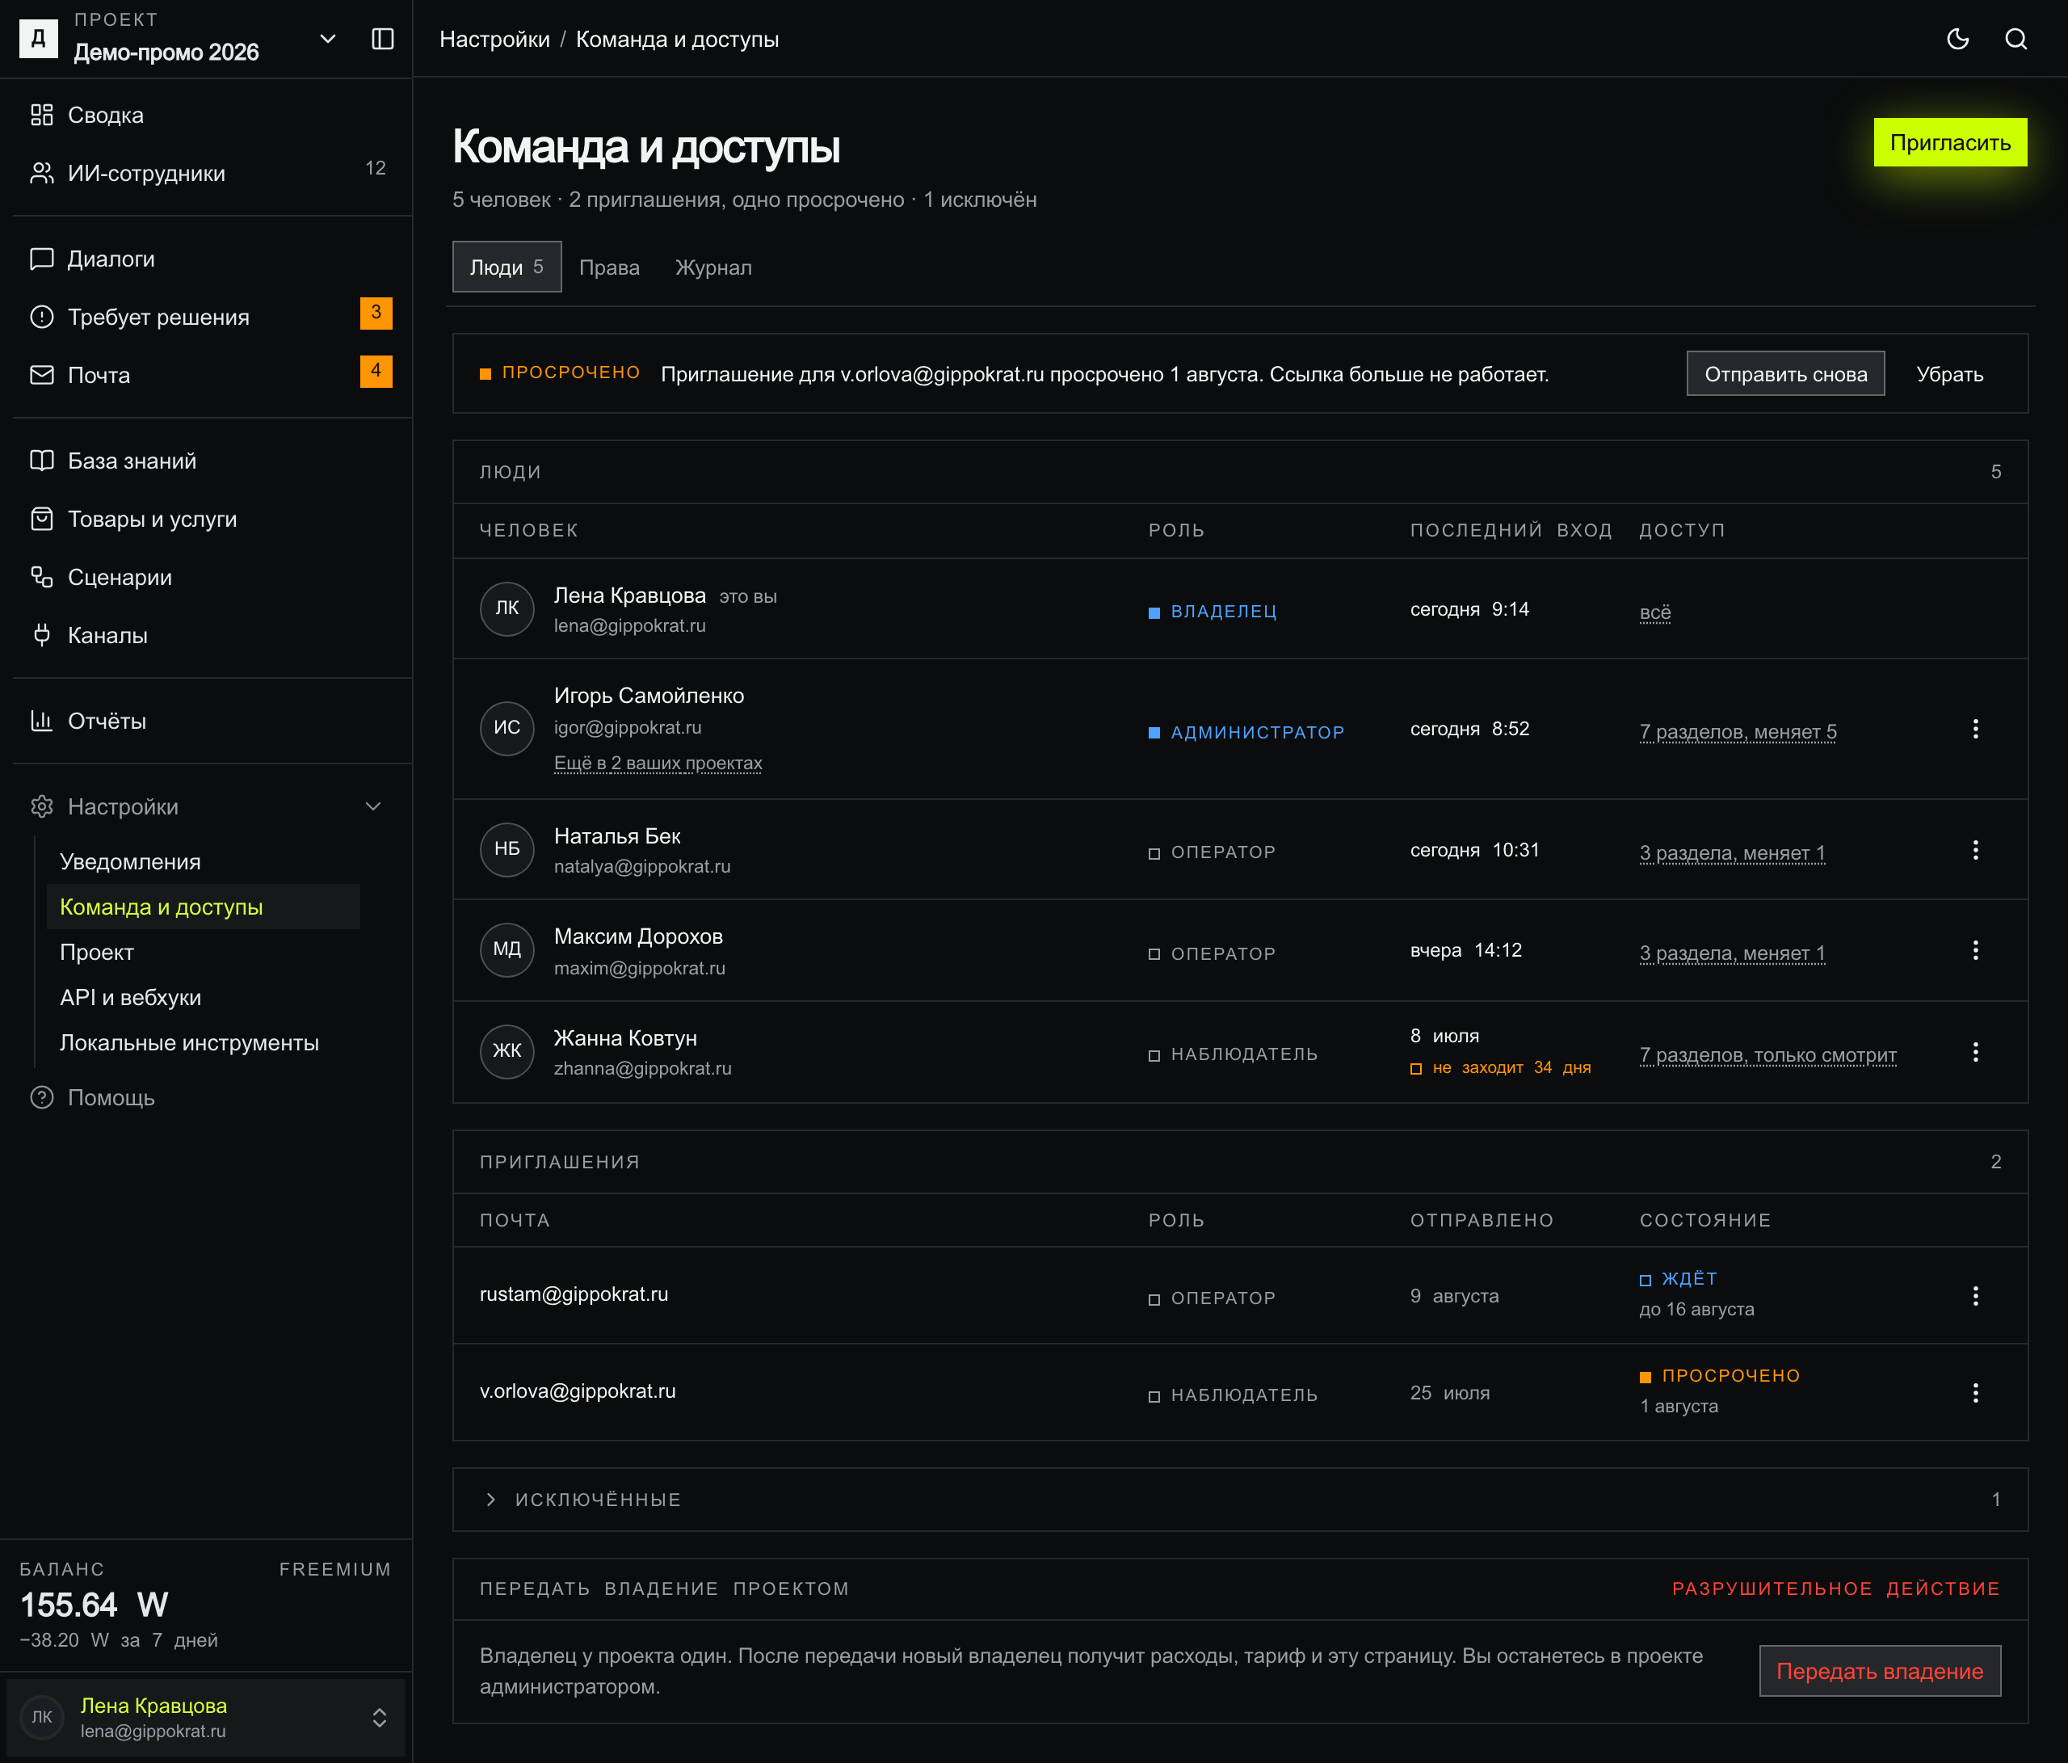2068x1763 pixels.
Task: Click the ЛК avatar of Лена Кравцова row
Action: (x=507, y=608)
